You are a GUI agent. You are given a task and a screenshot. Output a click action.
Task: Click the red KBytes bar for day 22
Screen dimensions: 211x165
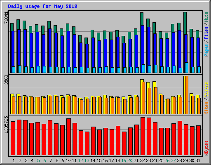[143, 136]
